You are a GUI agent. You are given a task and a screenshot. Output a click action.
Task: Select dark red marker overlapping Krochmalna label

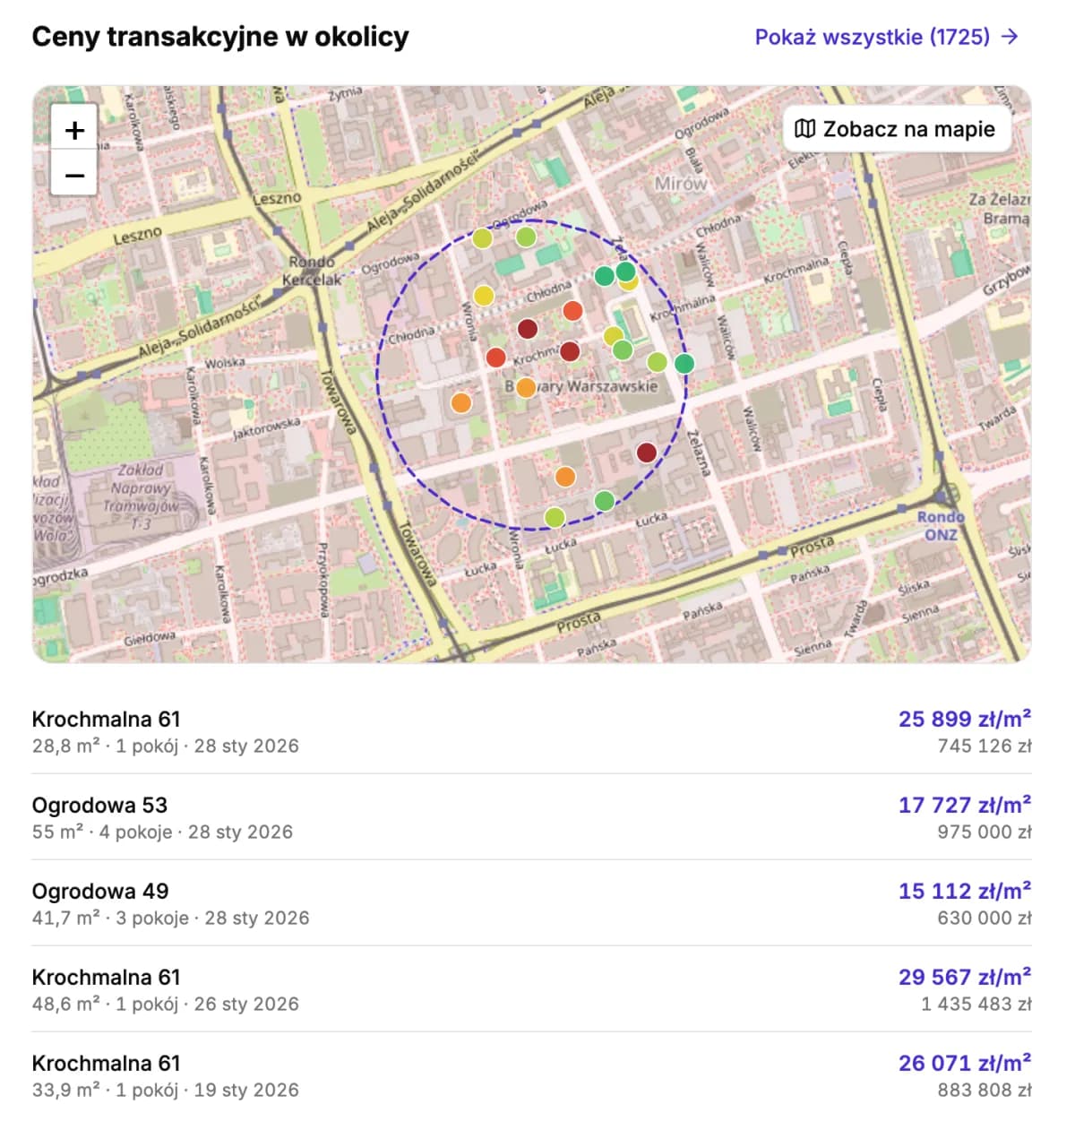point(570,350)
